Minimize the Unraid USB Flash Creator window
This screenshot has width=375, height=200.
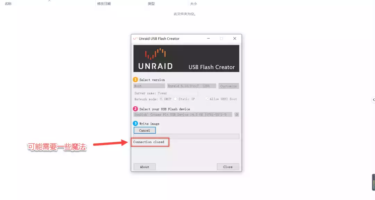(x=208, y=39)
